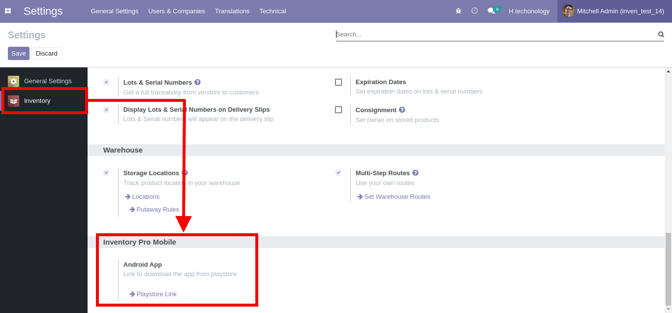Click the help icon beside Storage Locations
Viewport: 672px width, 313px height.
(184, 173)
